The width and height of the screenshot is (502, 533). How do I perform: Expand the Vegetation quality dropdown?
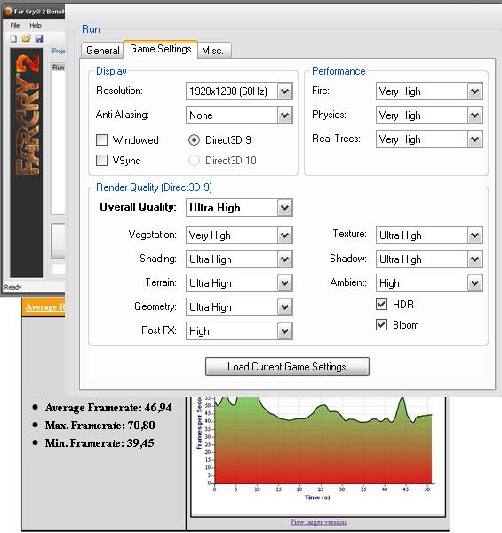pos(239,235)
